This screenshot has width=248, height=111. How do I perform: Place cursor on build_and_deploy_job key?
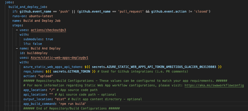tap(25, 7)
